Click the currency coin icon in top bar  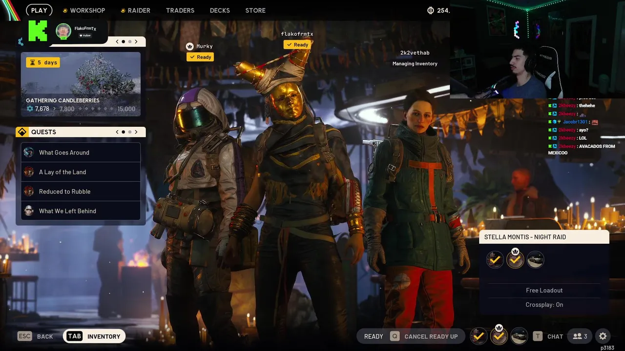click(431, 10)
